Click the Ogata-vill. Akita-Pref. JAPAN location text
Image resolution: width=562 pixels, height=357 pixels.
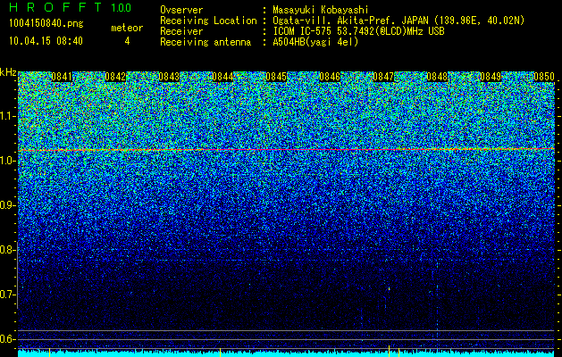point(398,21)
